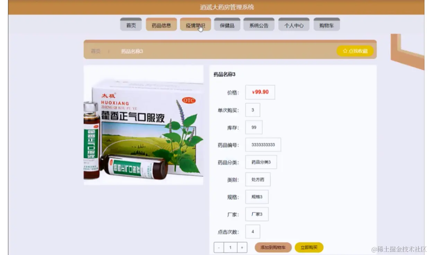Image resolution: width=429 pixels, height=255 pixels.
Task: Click the 藿香正气口服液 product image
Action: [143, 125]
